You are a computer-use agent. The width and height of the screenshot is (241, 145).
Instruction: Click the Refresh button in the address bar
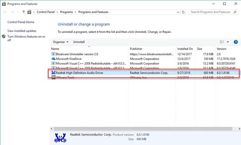183,12
